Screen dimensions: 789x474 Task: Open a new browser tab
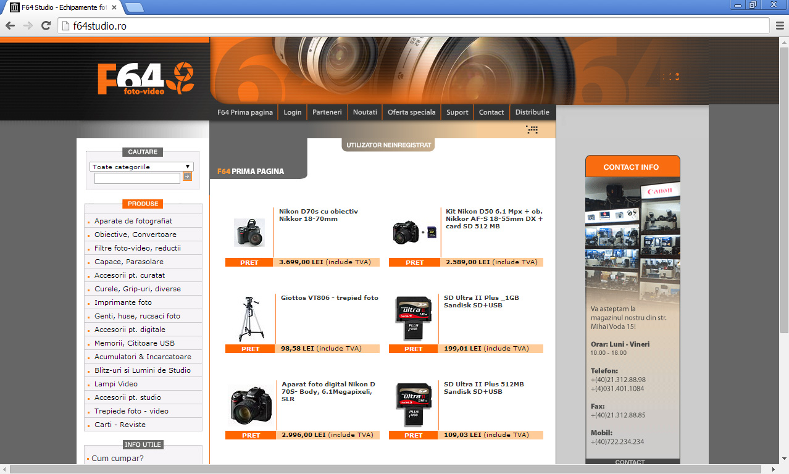(x=135, y=7)
